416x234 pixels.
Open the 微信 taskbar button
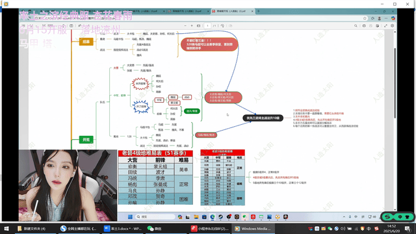[155, 228]
